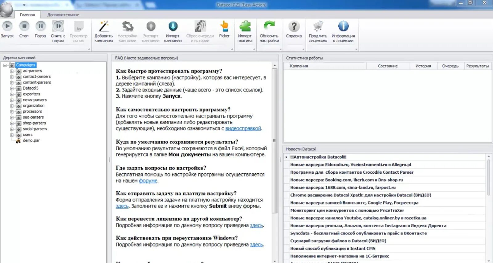Click the demo.par file icon
This screenshot has width=493, height=263.
pos(18,140)
